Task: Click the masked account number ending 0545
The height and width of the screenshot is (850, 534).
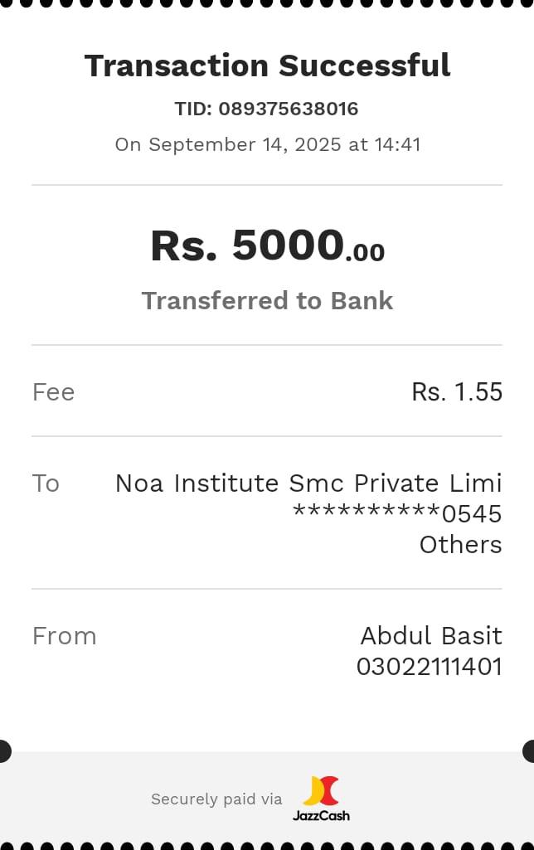Action: [x=397, y=514]
